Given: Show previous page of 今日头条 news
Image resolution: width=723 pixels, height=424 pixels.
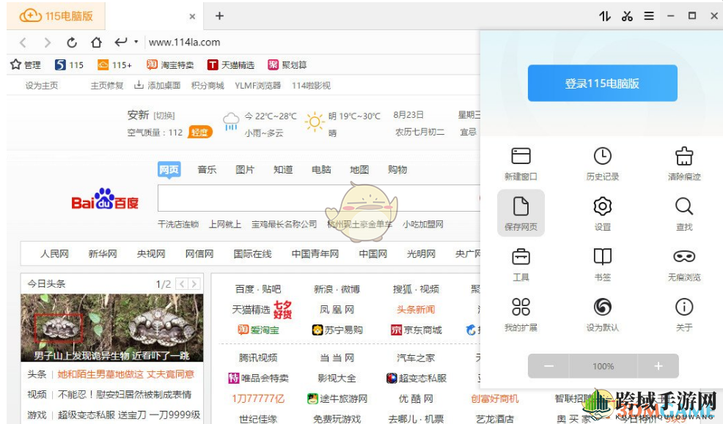Looking at the screenshot, I should [182, 284].
